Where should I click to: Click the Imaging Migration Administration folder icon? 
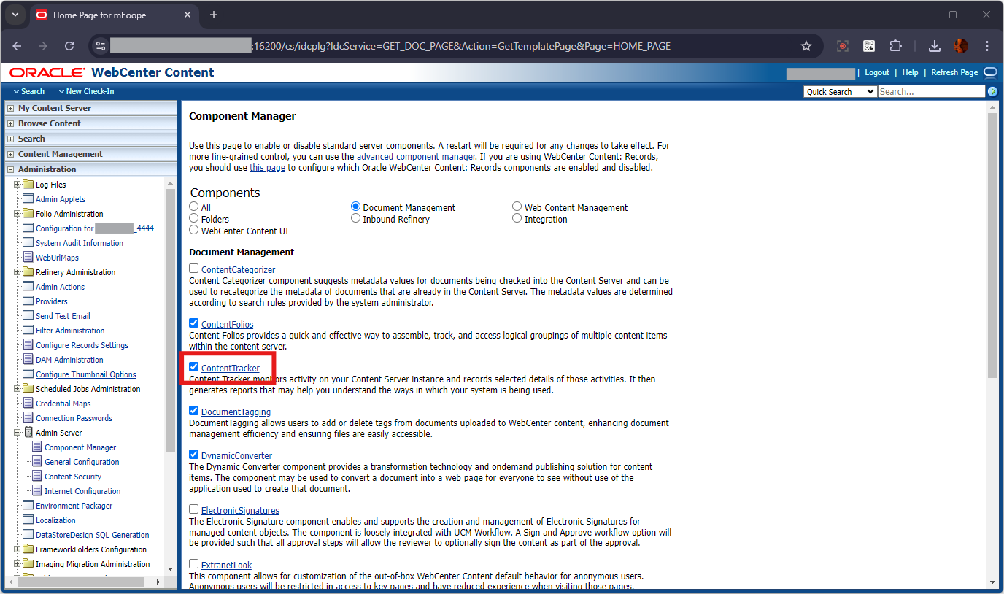[x=28, y=564]
